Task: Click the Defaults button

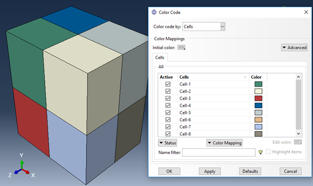Action: pyautogui.click(x=250, y=171)
